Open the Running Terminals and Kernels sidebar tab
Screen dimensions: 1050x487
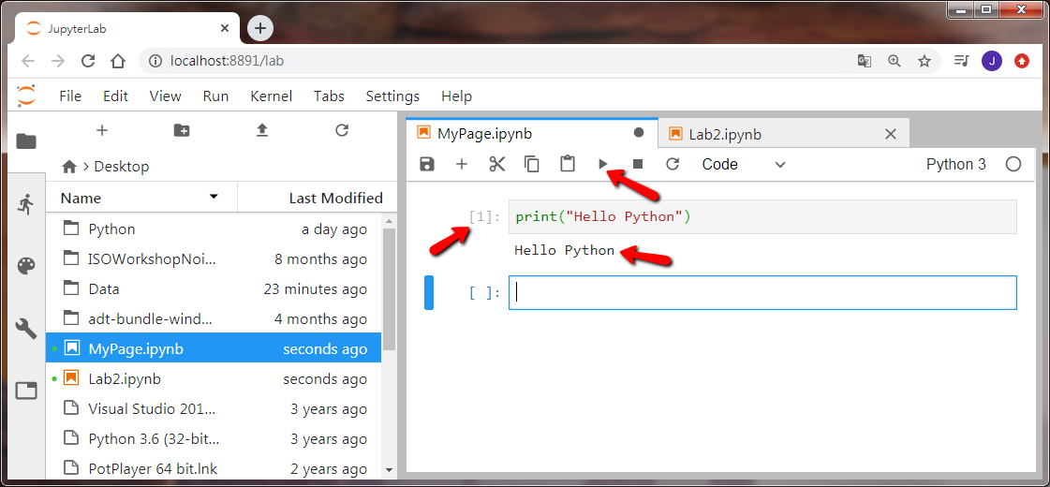click(26, 203)
